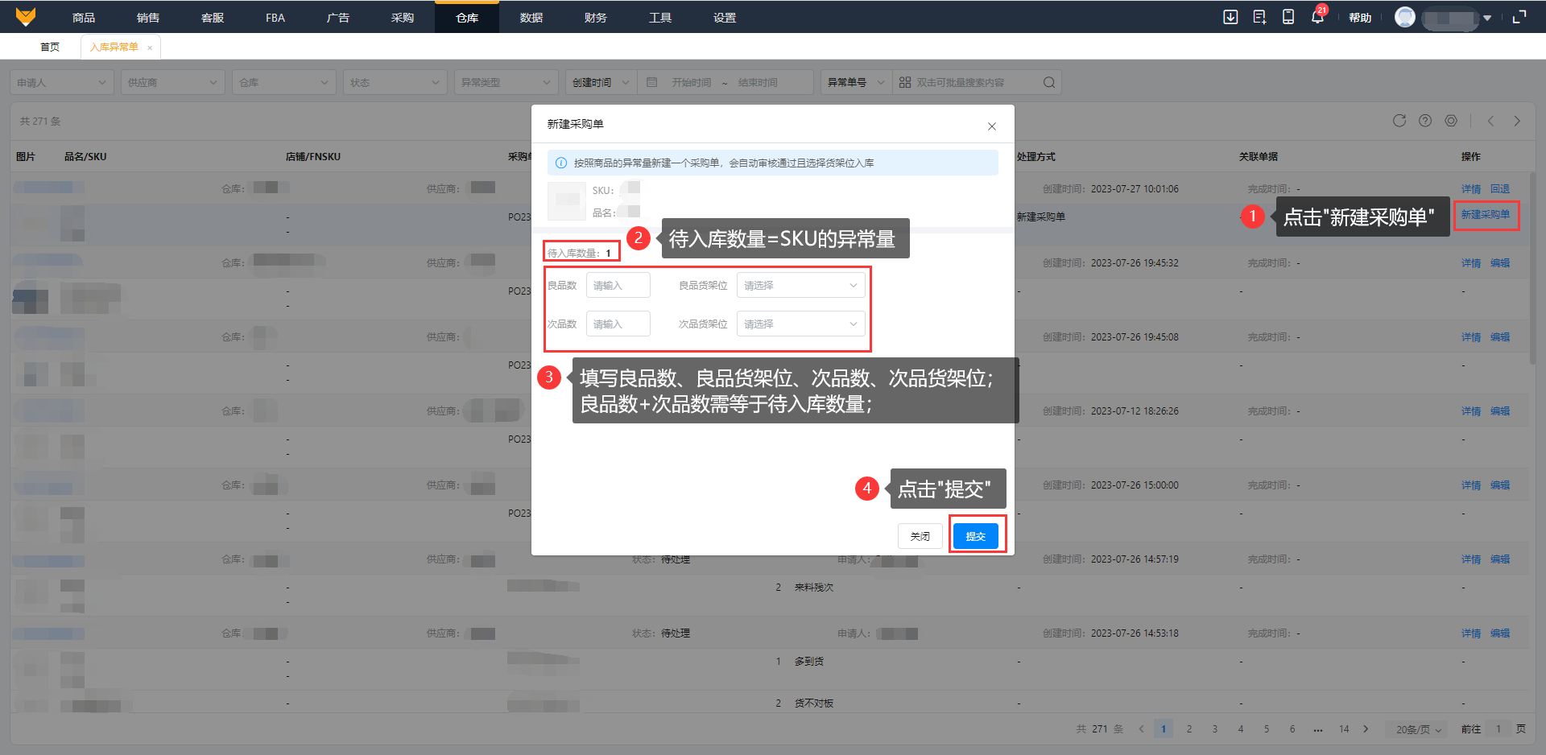Click the user avatar icon

(1405, 17)
